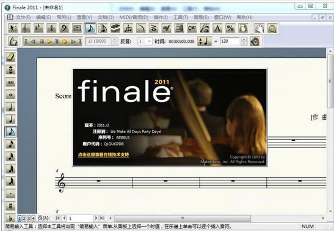334x231 pixels.
Task: Open the 帮助(H) menu
Action: [x=244, y=17]
